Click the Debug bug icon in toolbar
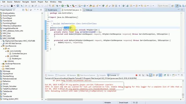Image resolution: width=186 pixels, height=104 pixels. click(57, 6)
